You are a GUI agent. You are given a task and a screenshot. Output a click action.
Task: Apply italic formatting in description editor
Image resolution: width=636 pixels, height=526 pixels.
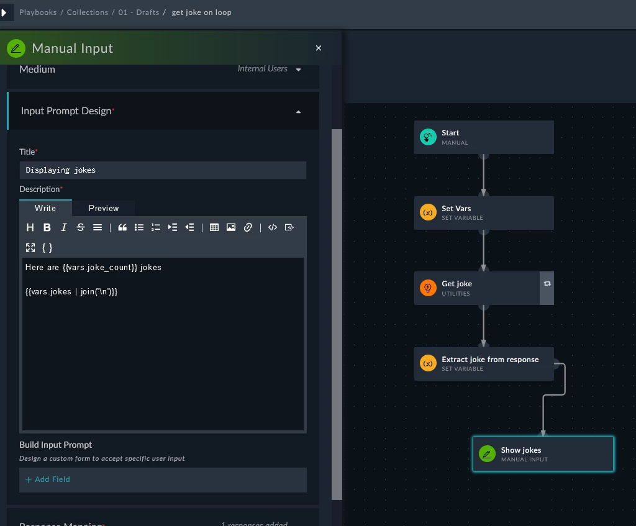coord(64,227)
